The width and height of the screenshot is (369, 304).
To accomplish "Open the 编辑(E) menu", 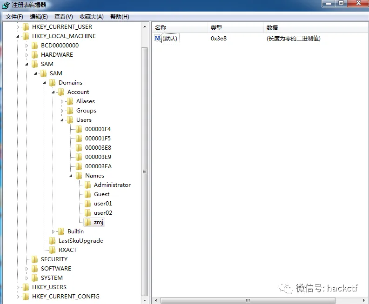I will coord(39,17).
